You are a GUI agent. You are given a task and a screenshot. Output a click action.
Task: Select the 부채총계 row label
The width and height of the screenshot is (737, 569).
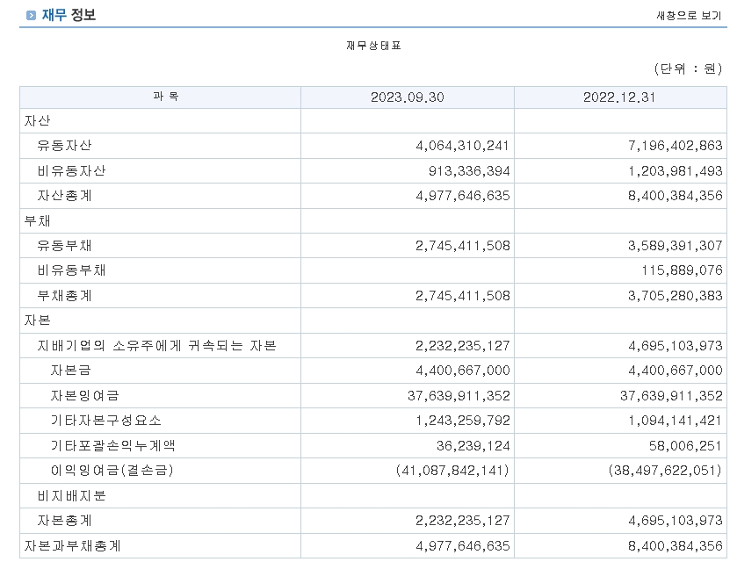coord(64,296)
